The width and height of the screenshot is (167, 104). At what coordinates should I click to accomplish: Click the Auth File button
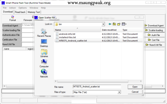coord(155,35)
